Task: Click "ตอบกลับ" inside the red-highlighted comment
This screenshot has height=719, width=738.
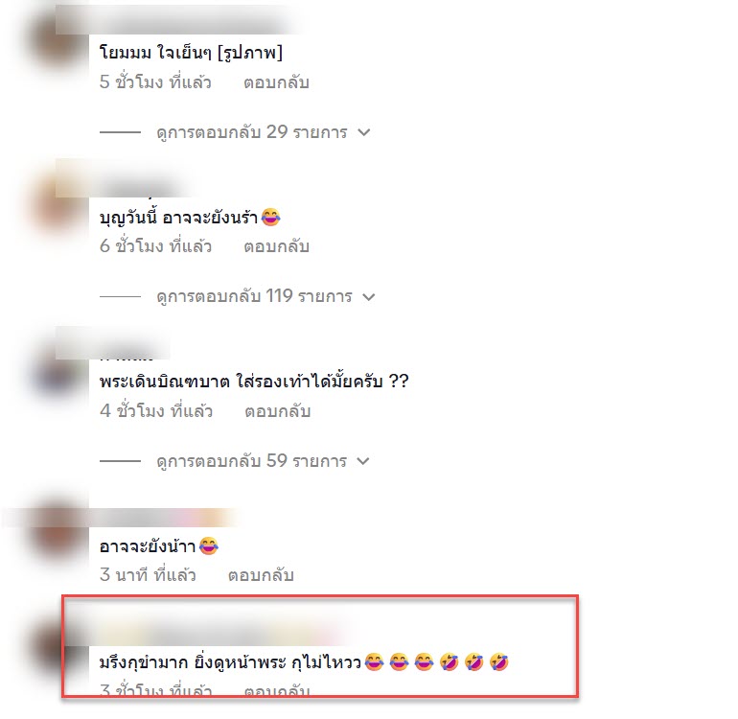Action: (277, 691)
